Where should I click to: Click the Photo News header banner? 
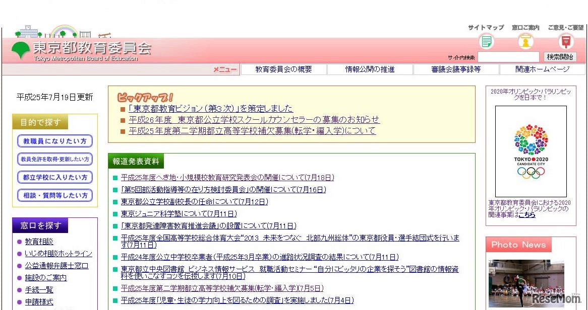point(518,244)
